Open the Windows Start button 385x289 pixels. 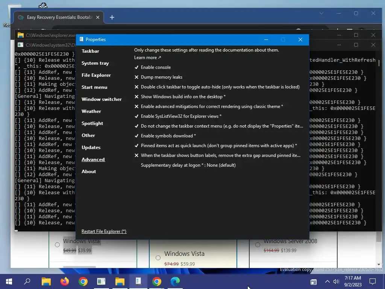9,281
